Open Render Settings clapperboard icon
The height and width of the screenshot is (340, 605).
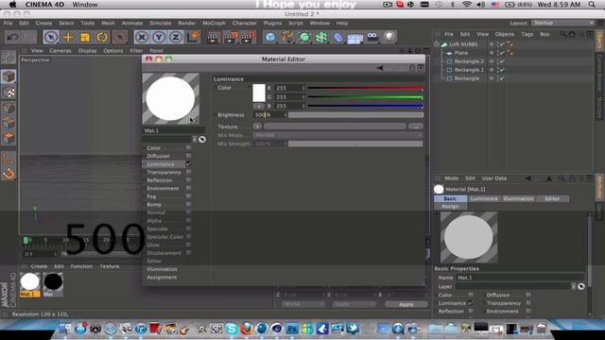tap(248, 38)
